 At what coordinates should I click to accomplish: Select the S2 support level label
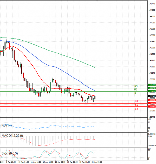pos(136,105)
